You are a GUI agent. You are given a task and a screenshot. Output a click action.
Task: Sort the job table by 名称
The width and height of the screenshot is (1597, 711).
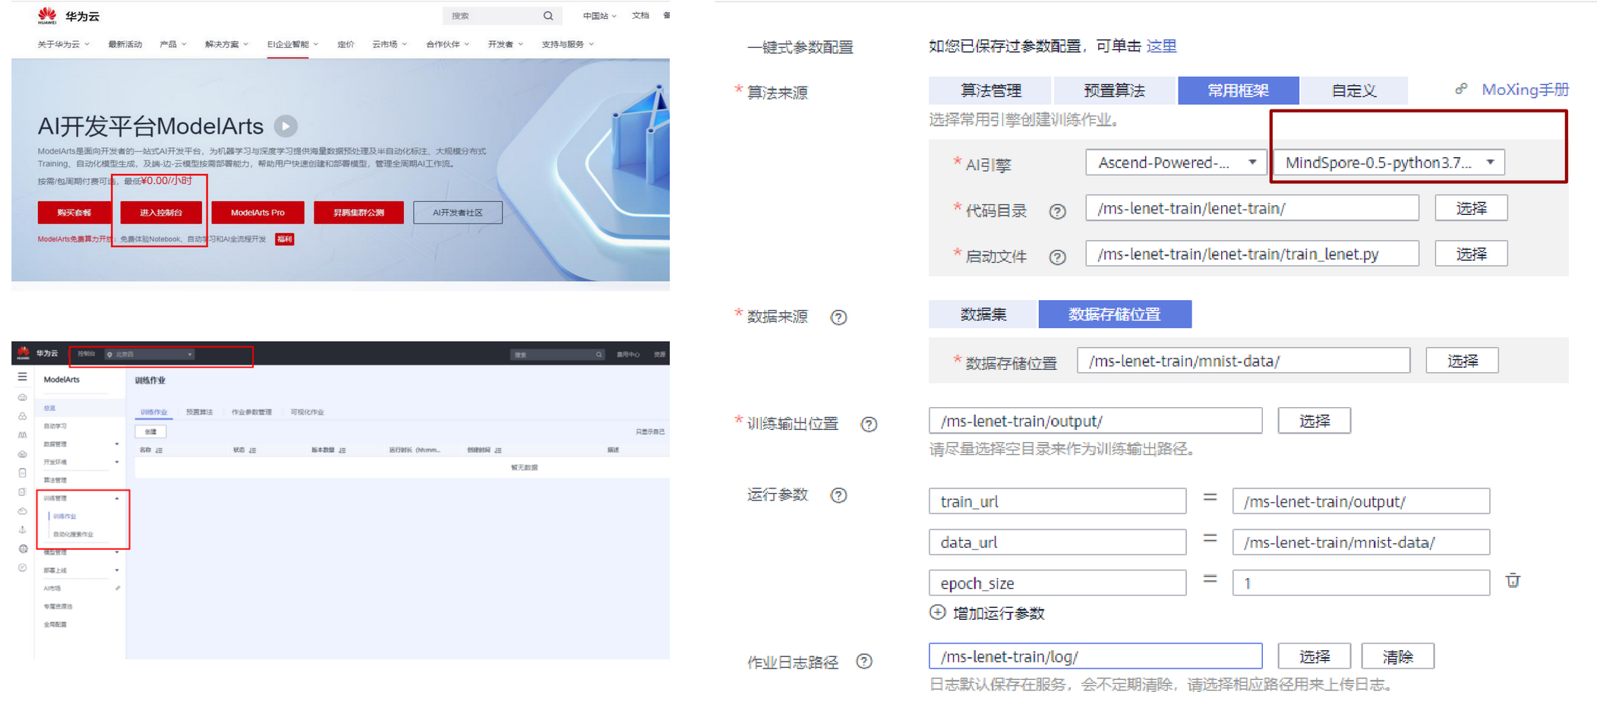point(159,450)
